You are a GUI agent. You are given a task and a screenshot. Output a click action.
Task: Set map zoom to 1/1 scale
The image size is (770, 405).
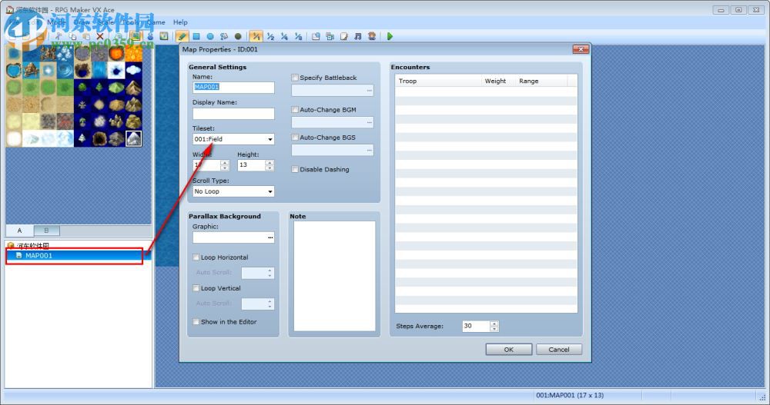coord(256,36)
